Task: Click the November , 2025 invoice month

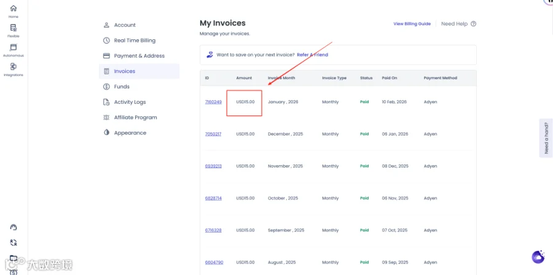Action: (x=285, y=166)
